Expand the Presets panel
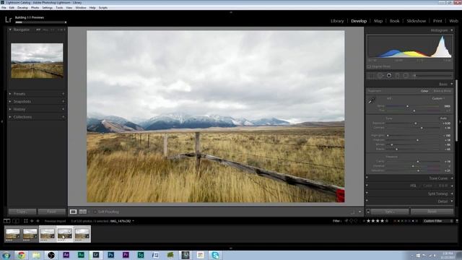 [19, 94]
